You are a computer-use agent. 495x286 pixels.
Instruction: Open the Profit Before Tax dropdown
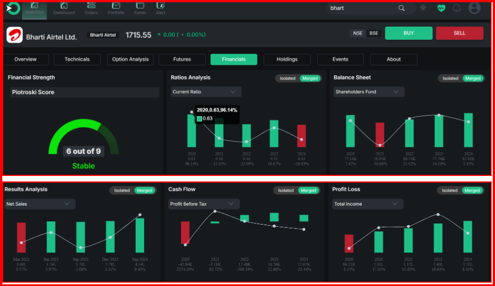click(204, 204)
